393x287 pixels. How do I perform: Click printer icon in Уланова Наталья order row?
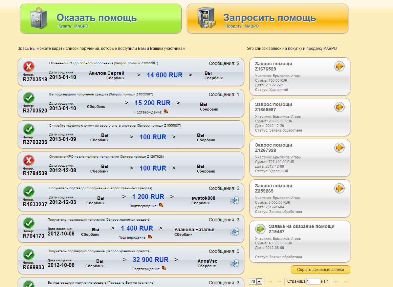(235, 232)
